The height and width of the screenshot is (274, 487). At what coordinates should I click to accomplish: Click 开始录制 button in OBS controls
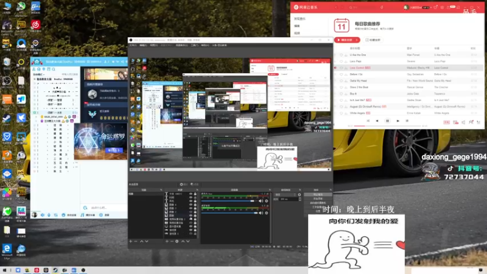[x=318, y=199]
